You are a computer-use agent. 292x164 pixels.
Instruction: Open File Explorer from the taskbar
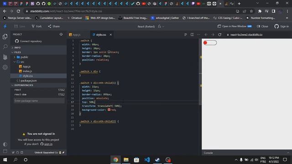pos(126,160)
